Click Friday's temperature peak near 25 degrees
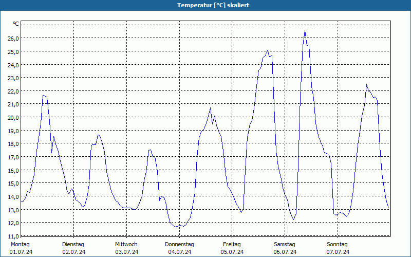Screen dimensions: 411x257 [267, 50]
